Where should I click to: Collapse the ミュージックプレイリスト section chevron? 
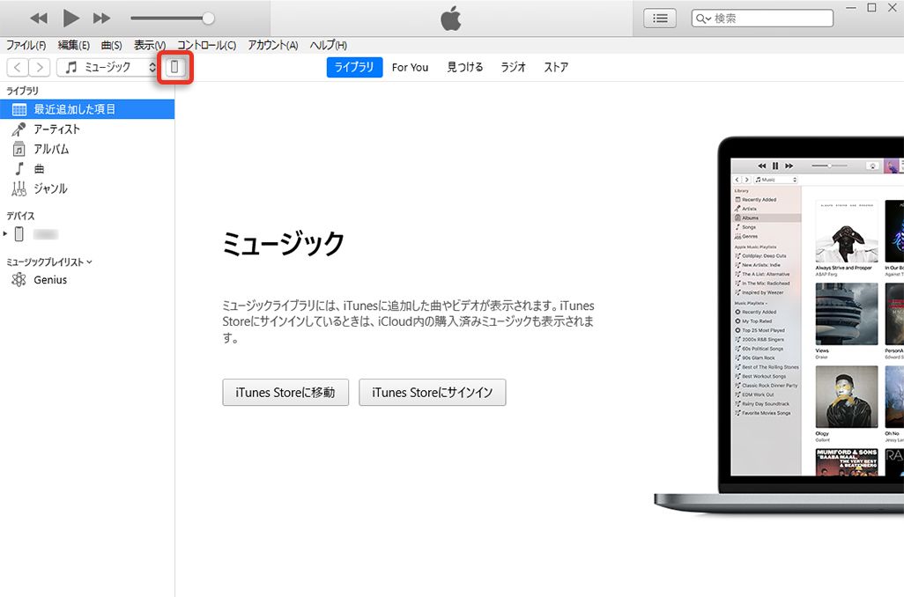click(x=89, y=262)
